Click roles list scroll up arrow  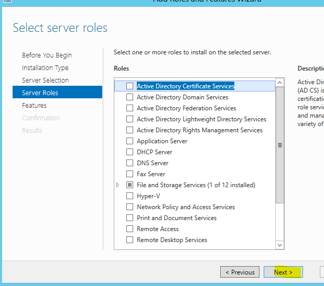pos(280,83)
